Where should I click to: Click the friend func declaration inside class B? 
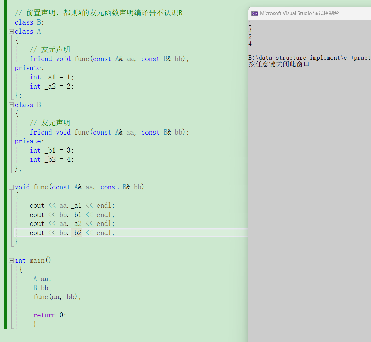pyautogui.click(x=109, y=132)
